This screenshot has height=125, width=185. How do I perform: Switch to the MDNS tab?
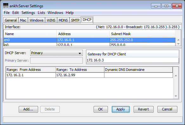pos(63,20)
